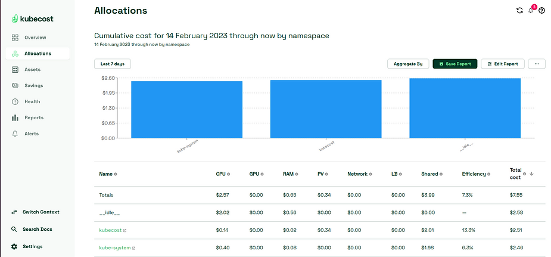Open the Last 7 days date range selector

(113, 64)
